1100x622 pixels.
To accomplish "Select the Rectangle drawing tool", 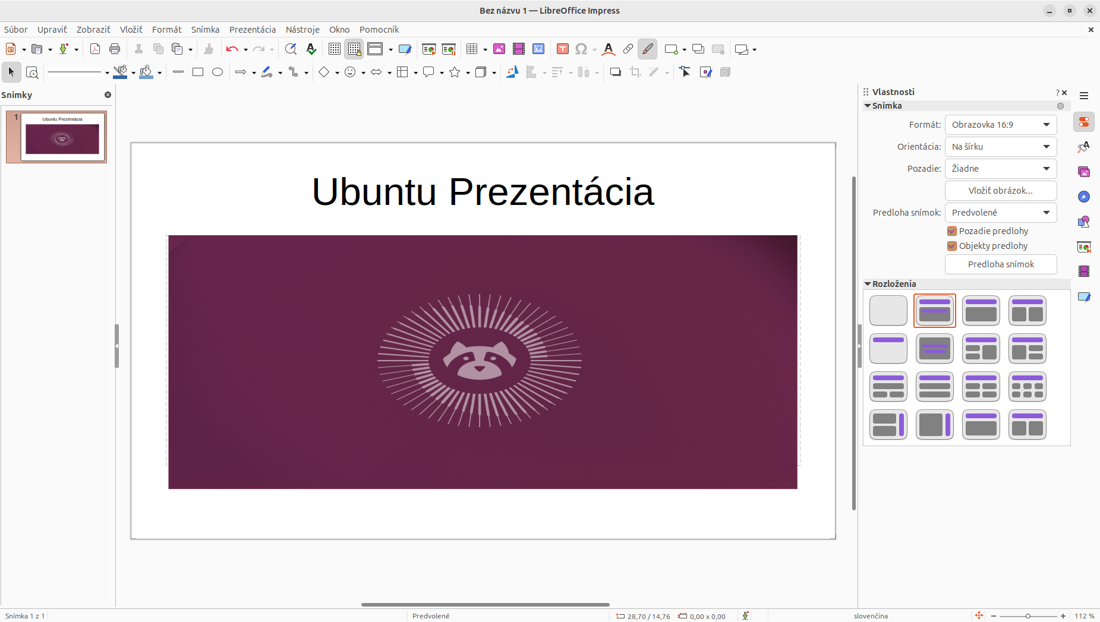I will click(x=198, y=72).
